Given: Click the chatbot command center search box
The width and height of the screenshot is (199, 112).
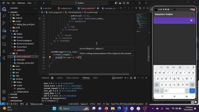Looking at the screenshot, I should [79, 3].
